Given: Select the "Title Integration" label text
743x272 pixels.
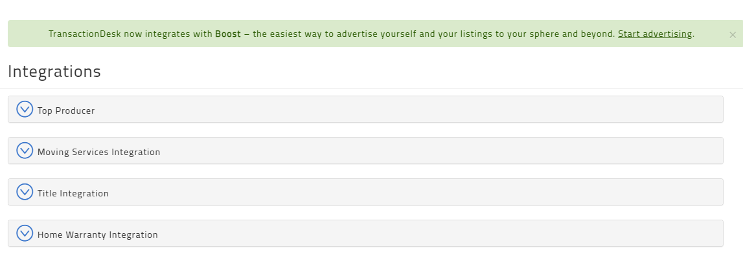Looking at the screenshot, I should pos(73,193).
